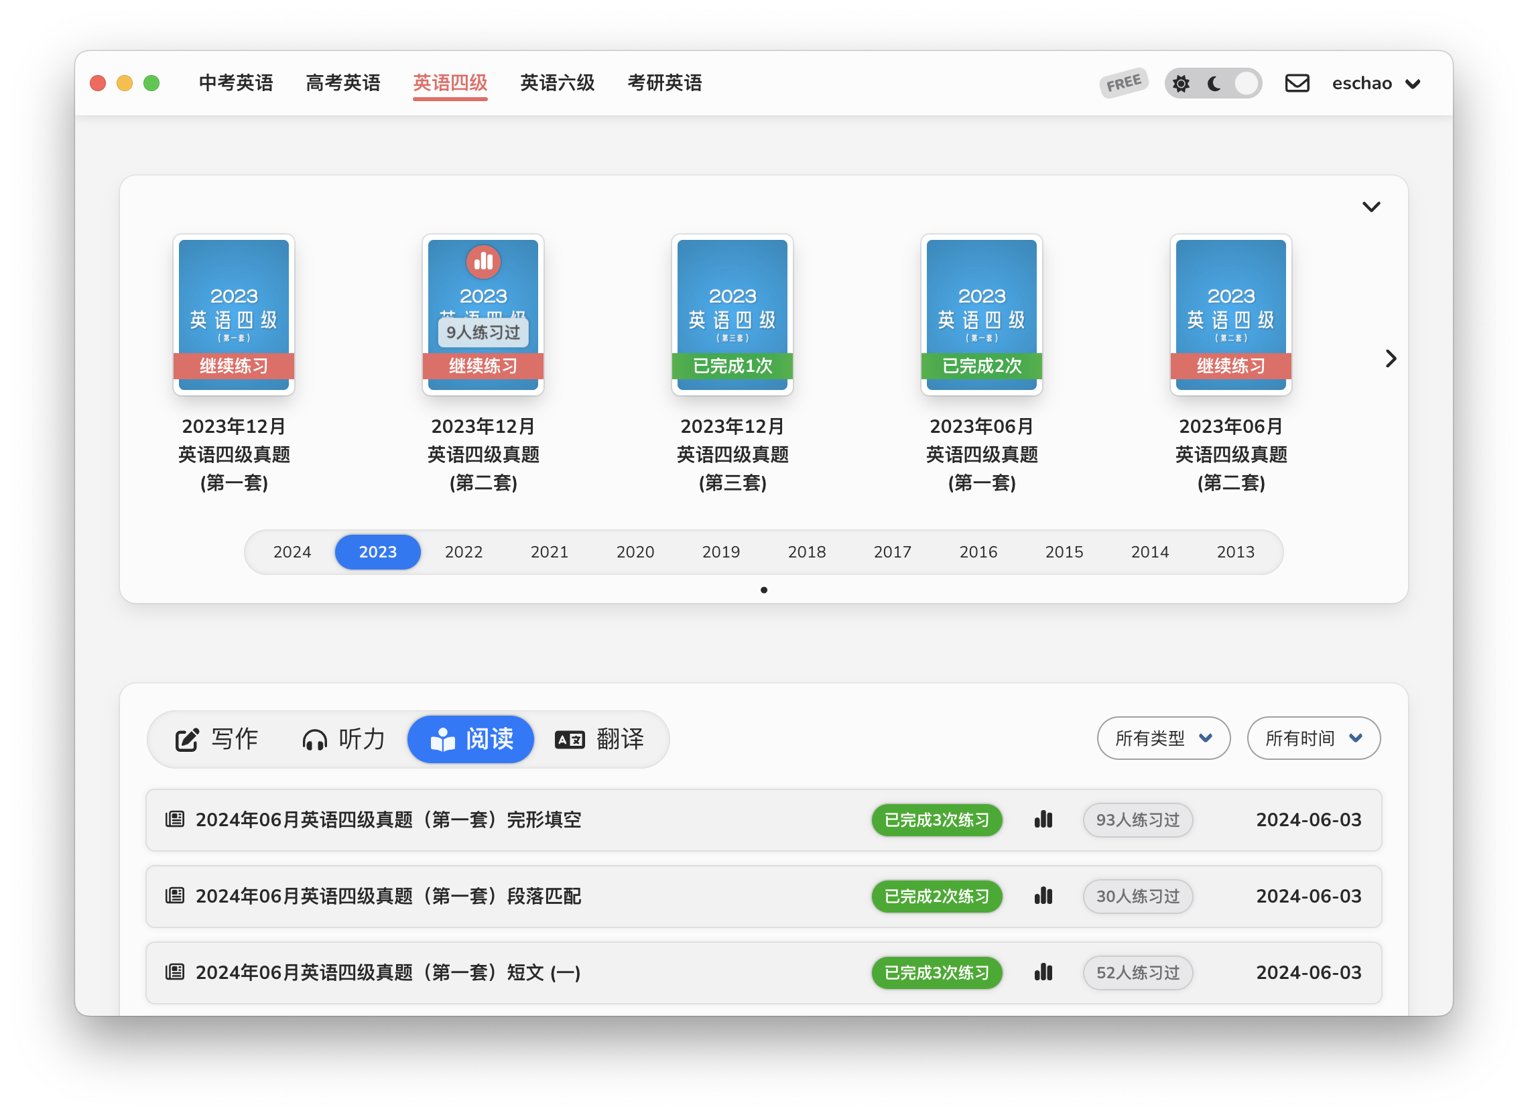
Task: Click document icon of 短文 (一) row
Action: click(175, 972)
